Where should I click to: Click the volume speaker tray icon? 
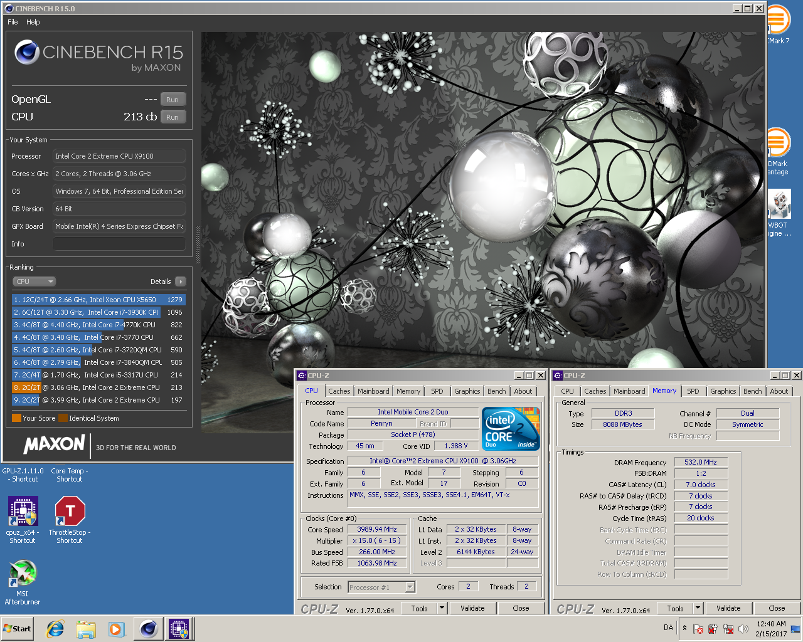click(743, 629)
